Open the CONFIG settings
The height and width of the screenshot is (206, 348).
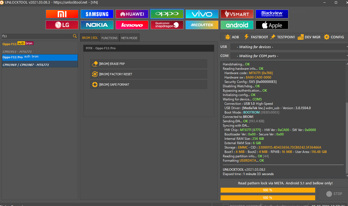click(334, 37)
